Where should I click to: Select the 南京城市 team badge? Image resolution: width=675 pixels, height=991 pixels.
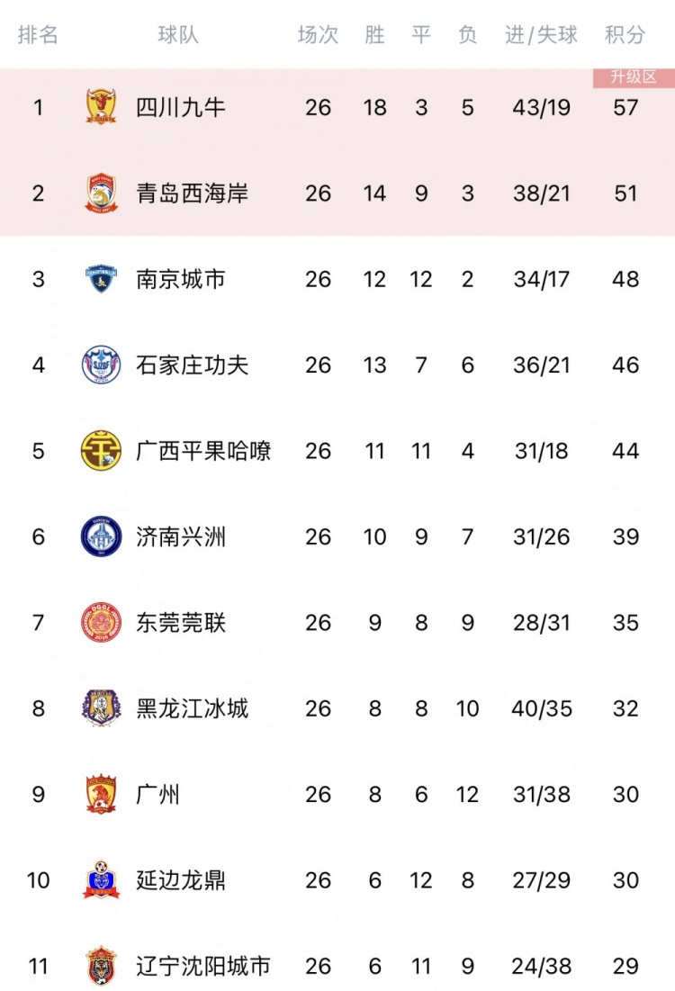pyautogui.click(x=101, y=279)
